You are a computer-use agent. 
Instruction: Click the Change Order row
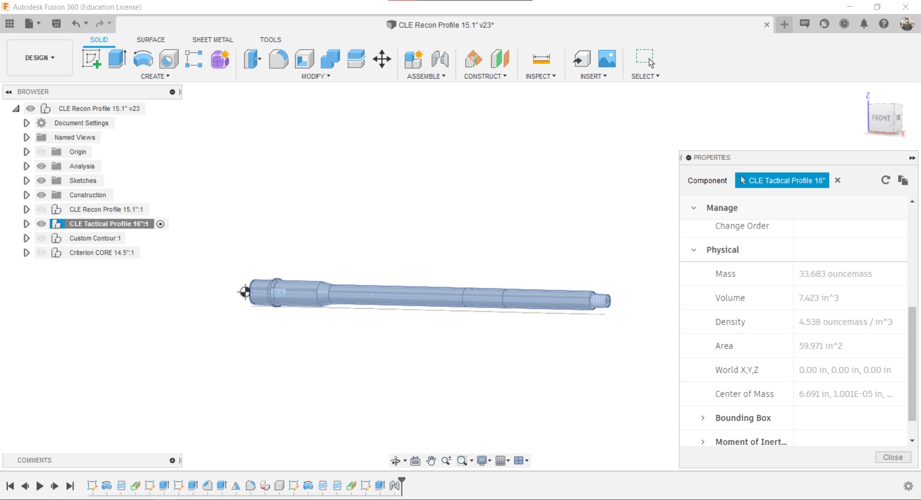[793, 226]
